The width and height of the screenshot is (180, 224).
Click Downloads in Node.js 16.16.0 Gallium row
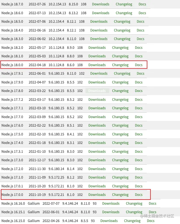111,204
